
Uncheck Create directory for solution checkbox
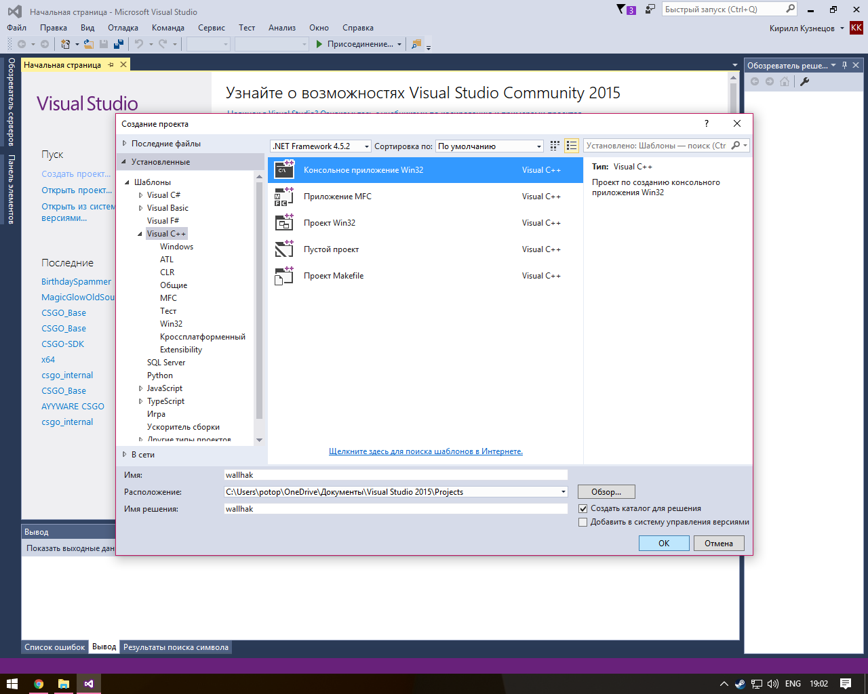[583, 508]
